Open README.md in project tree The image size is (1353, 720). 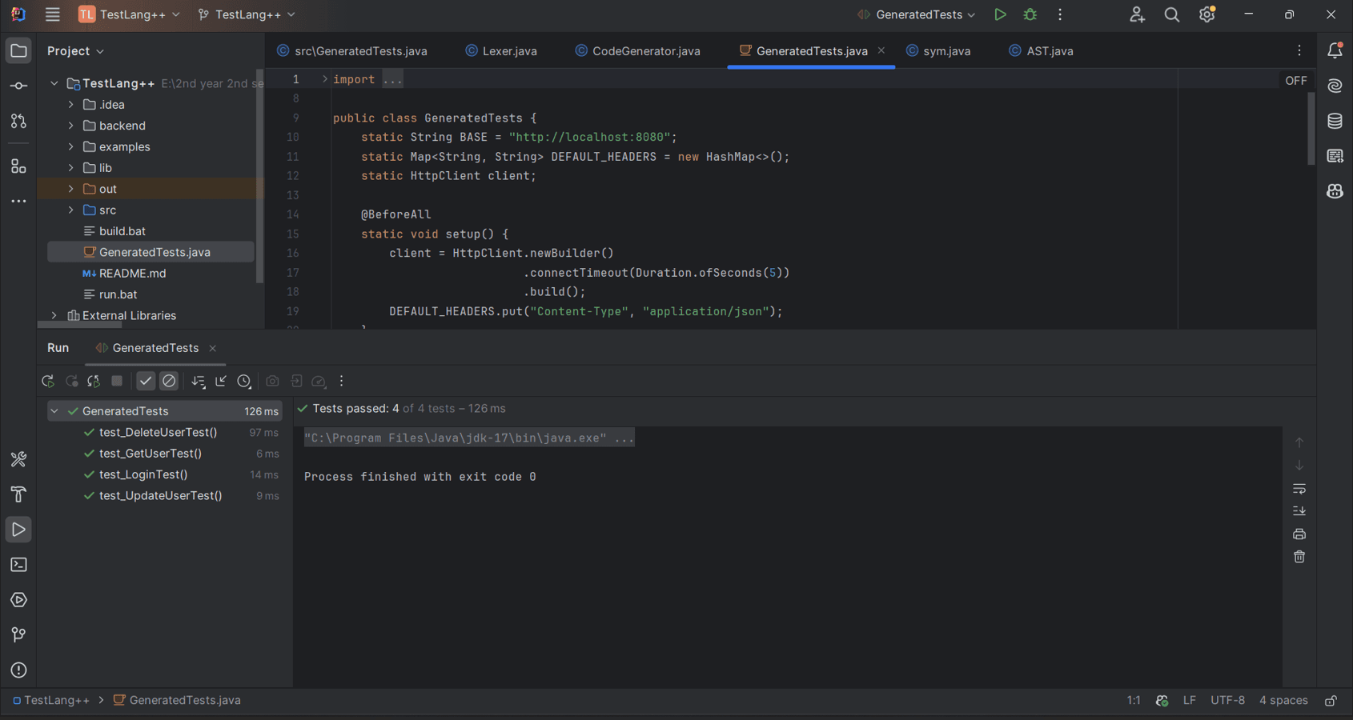click(132, 274)
